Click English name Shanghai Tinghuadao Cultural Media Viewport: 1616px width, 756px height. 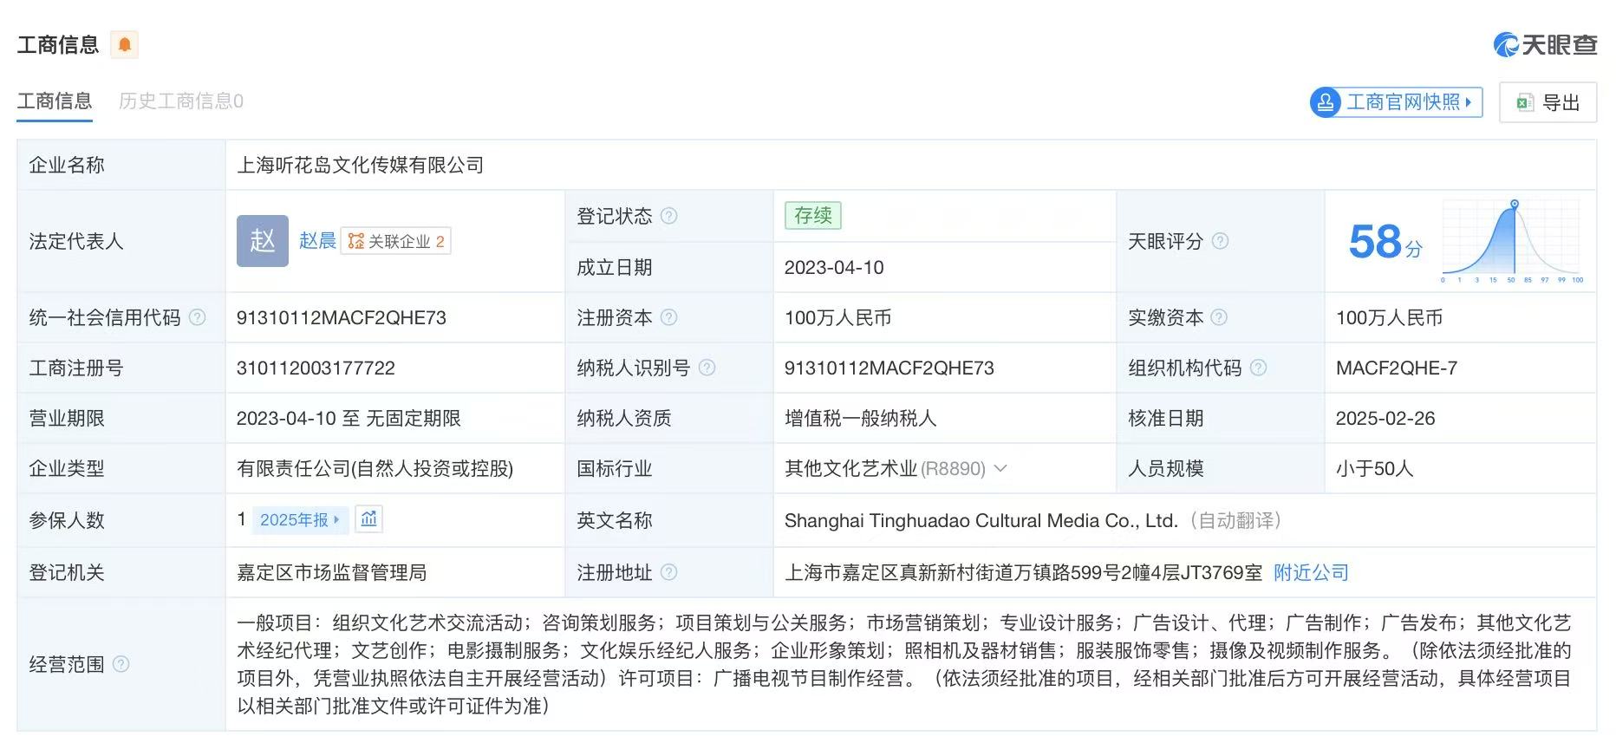(981, 520)
